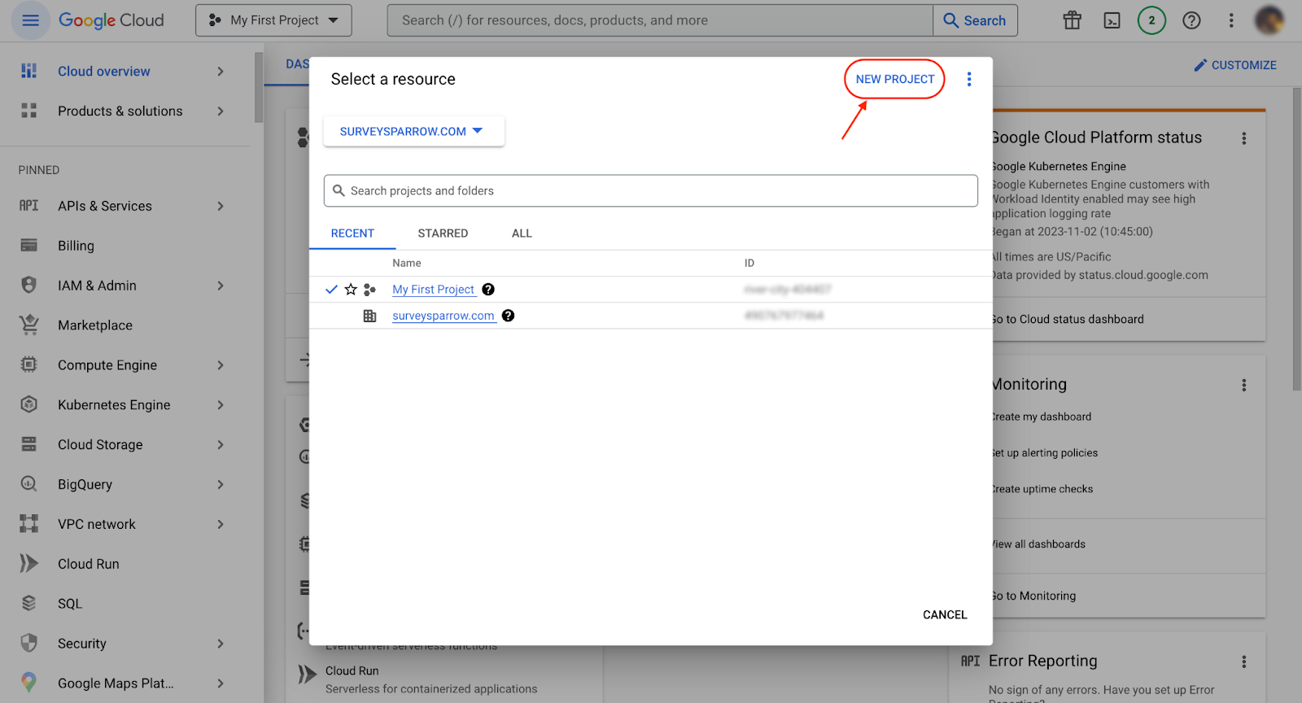
Task: Open the My First Project link
Action: click(433, 290)
